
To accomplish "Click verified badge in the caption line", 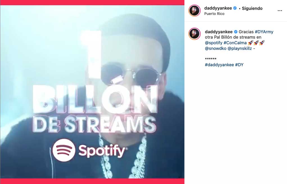I will pyautogui.click(x=236, y=32).
